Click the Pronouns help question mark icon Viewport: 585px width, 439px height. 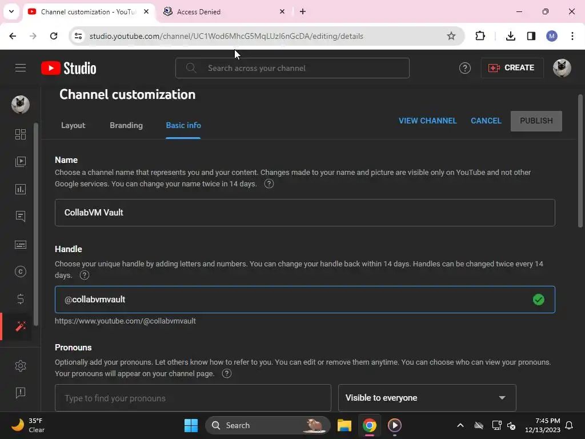tap(226, 374)
